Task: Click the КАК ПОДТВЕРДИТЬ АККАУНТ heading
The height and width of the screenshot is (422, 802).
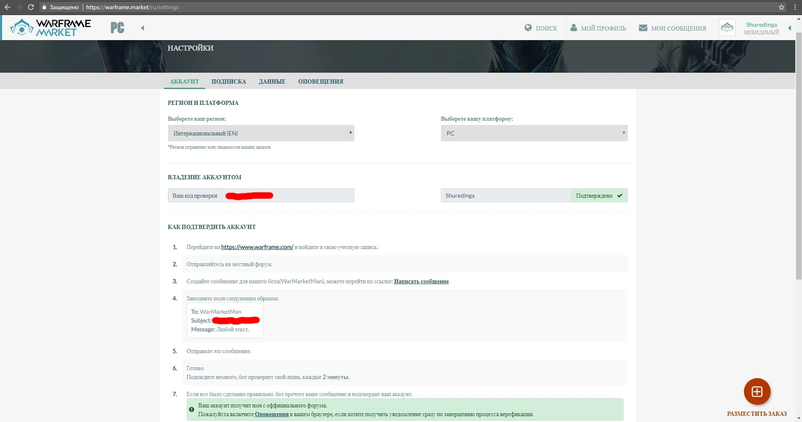Action: (x=211, y=227)
